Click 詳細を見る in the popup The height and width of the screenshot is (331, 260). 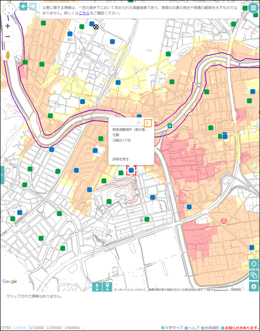(121, 159)
